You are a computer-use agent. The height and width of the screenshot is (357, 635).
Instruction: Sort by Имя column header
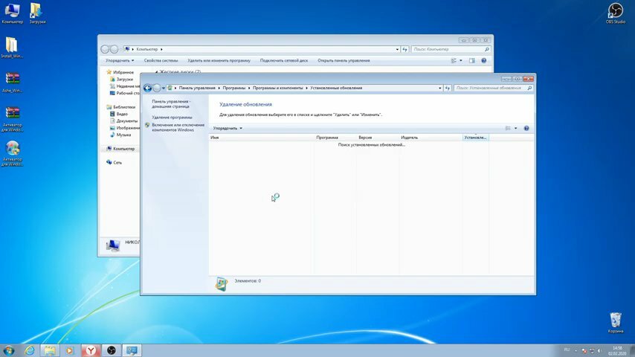click(x=262, y=138)
